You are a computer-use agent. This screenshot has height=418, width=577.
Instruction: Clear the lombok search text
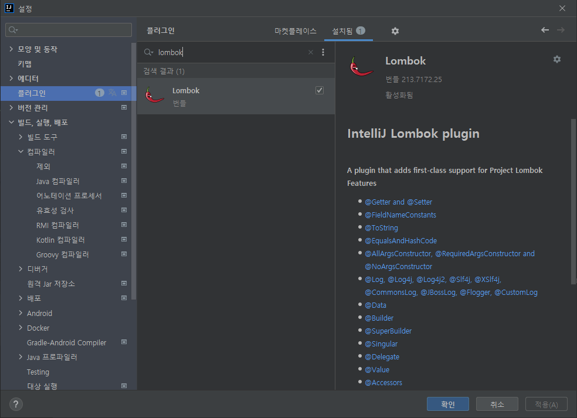[x=311, y=52]
